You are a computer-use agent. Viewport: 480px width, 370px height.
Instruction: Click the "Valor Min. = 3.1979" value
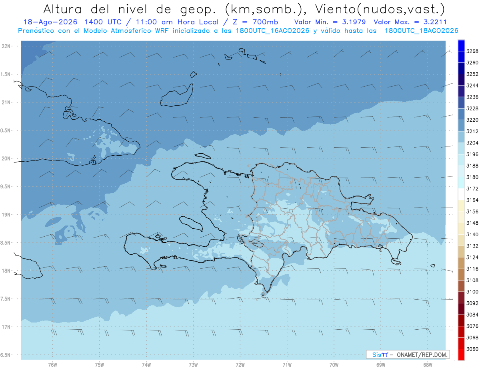click(x=331, y=22)
